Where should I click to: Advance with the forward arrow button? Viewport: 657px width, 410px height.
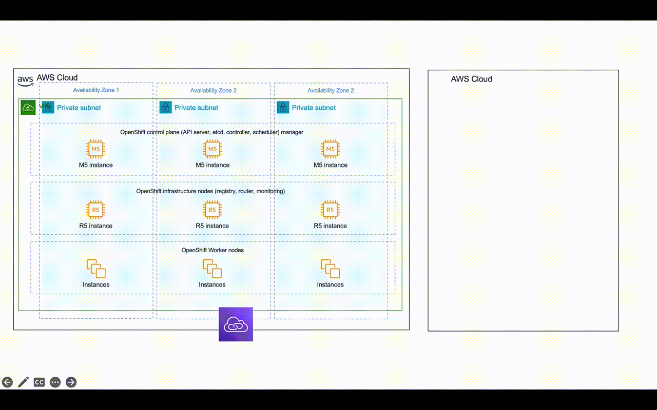[x=71, y=382]
